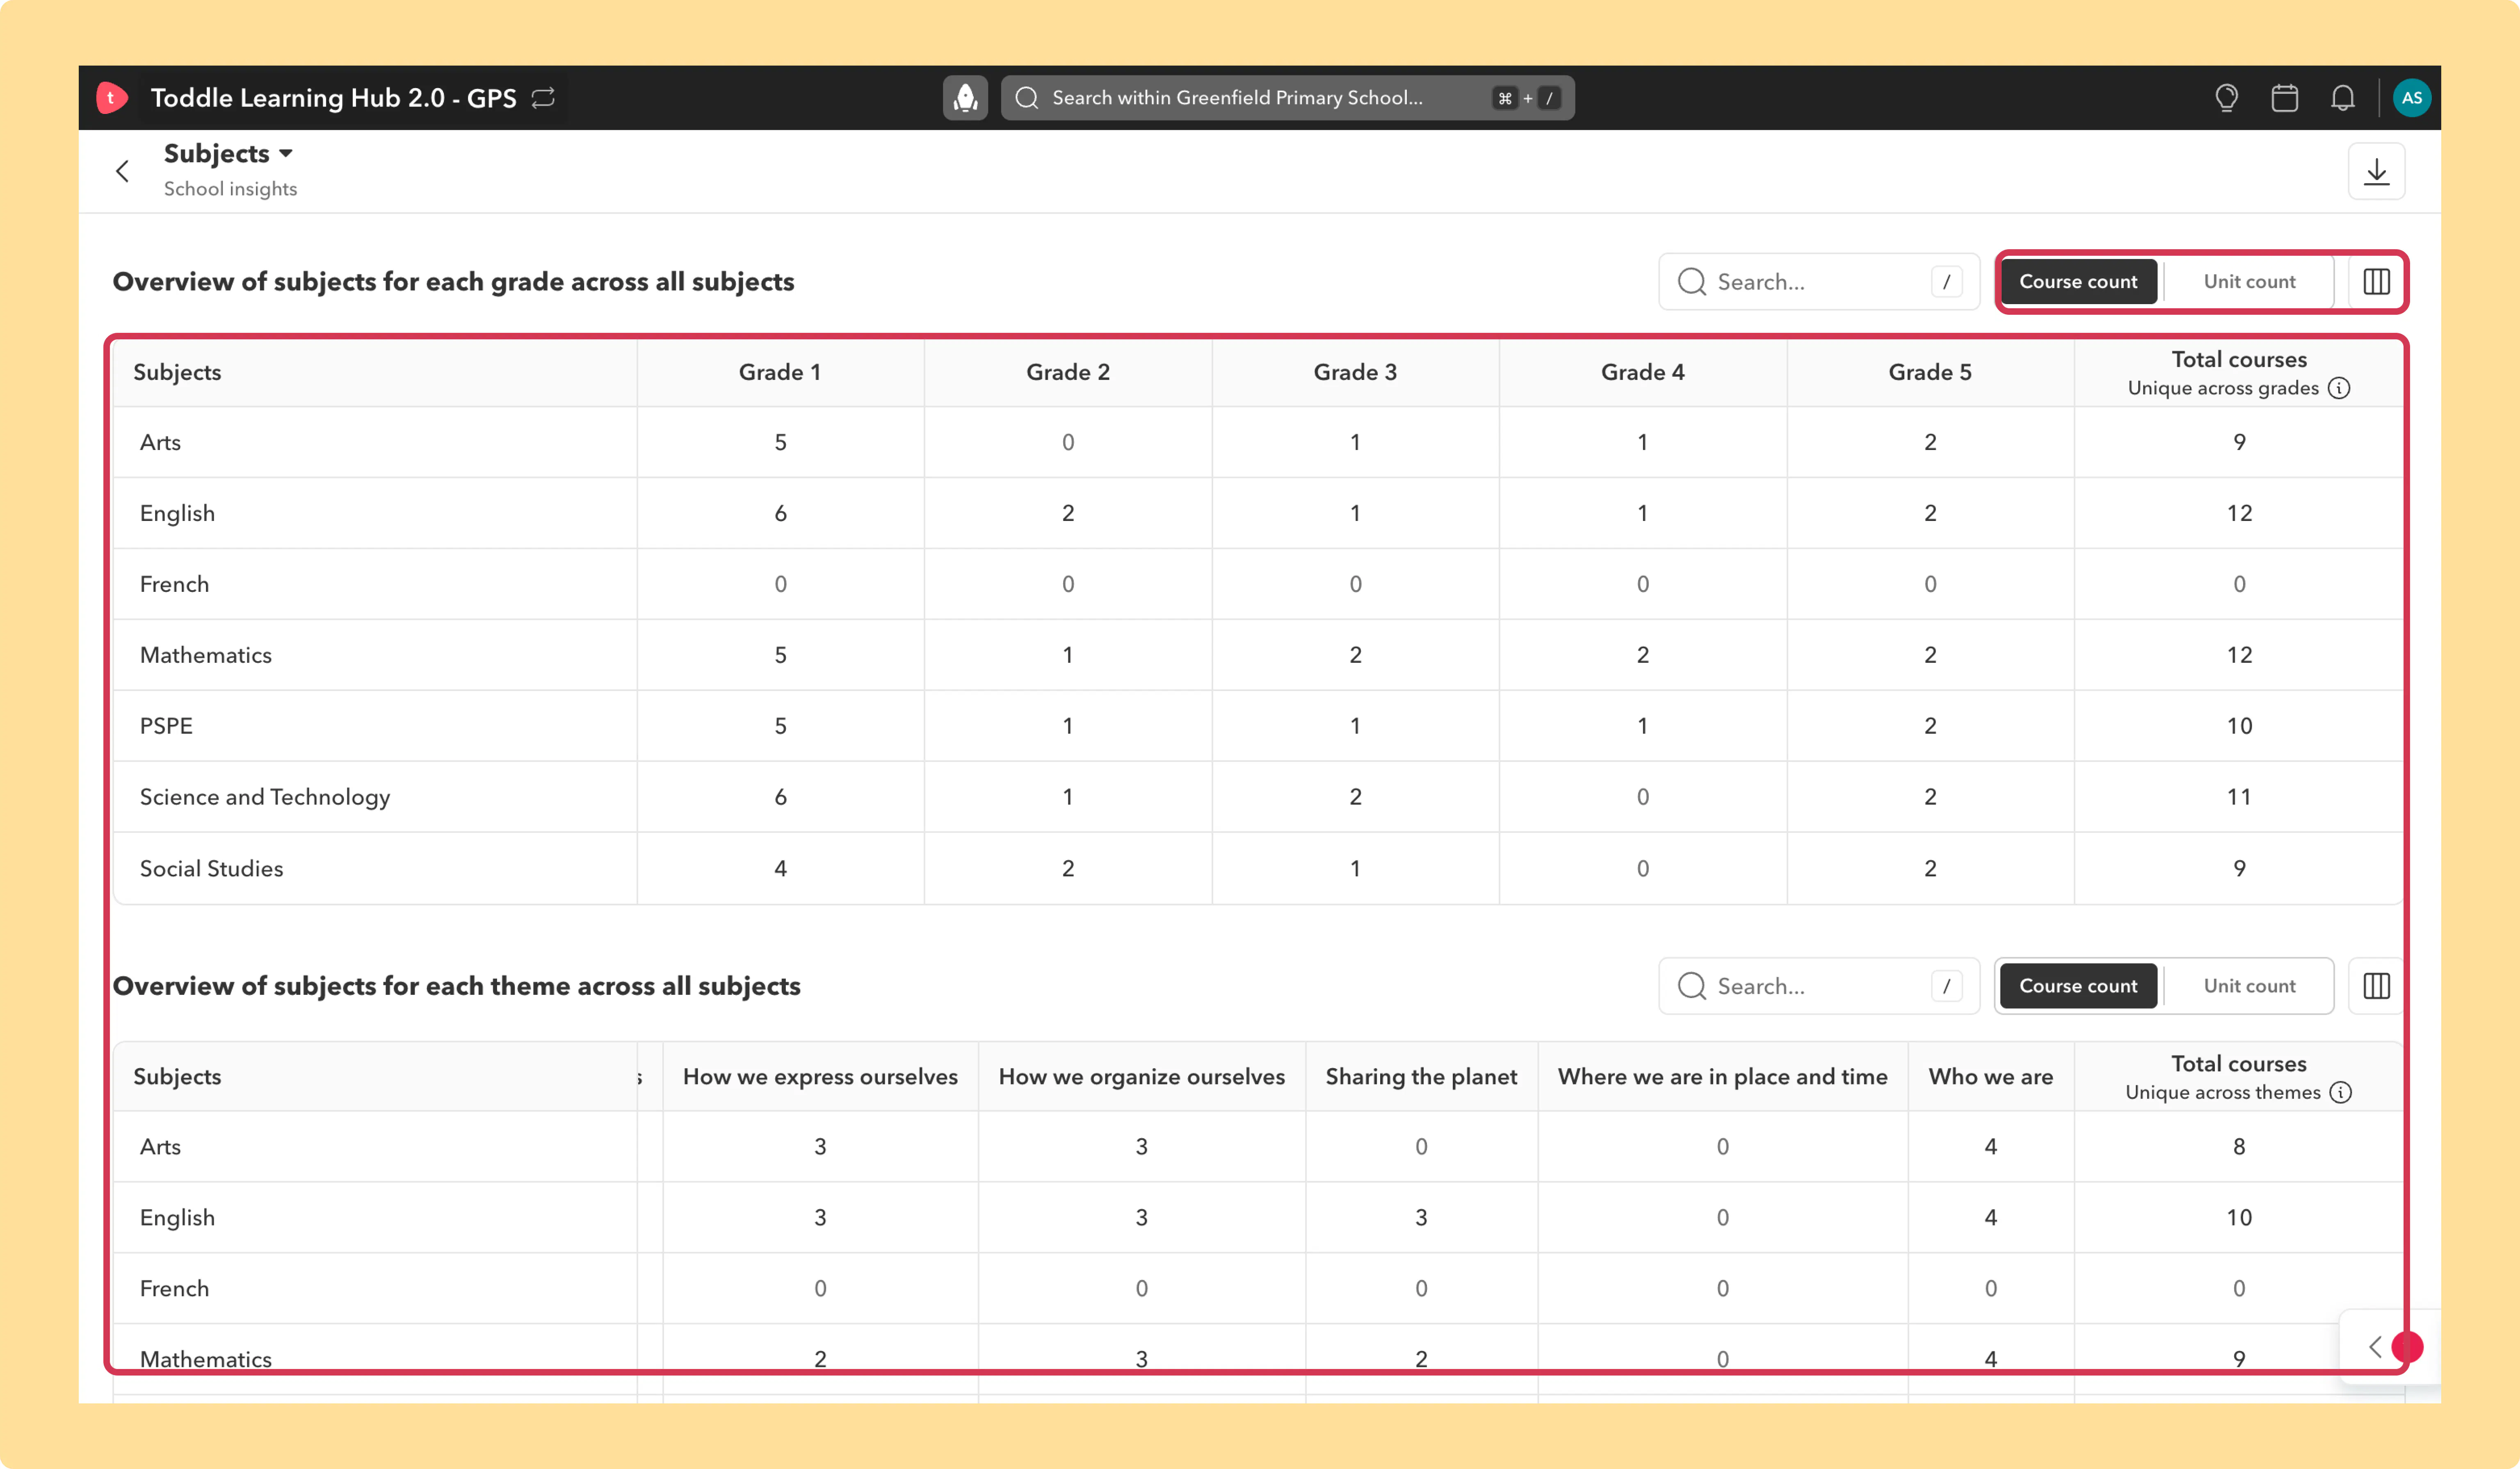Open the rocket launcher icon
Viewport: 2520px width, 1469px height.
tap(965, 98)
